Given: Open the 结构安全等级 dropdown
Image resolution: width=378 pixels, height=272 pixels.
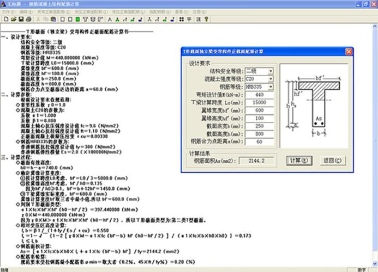Looking at the screenshot, I should click(x=271, y=71).
